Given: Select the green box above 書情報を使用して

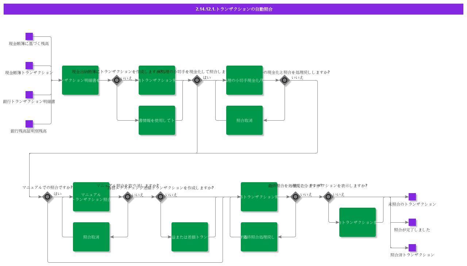Looking at the screenshot, I should pos(157,80).
